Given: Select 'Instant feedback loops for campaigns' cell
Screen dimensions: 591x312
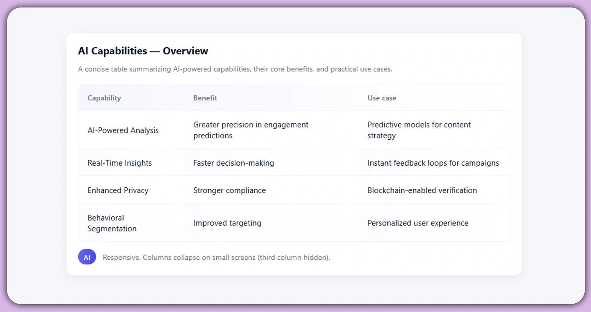Looking at the screenshot, I should [x=433, y=163].
